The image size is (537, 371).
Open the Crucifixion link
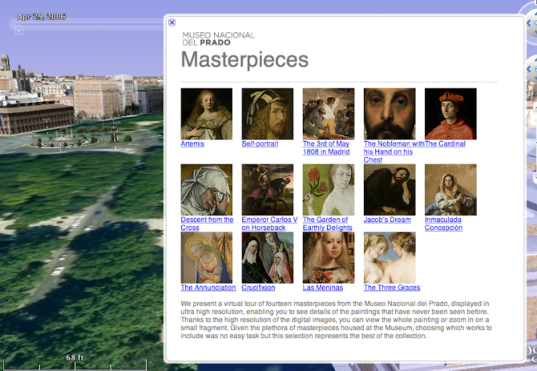coord(258,288)
